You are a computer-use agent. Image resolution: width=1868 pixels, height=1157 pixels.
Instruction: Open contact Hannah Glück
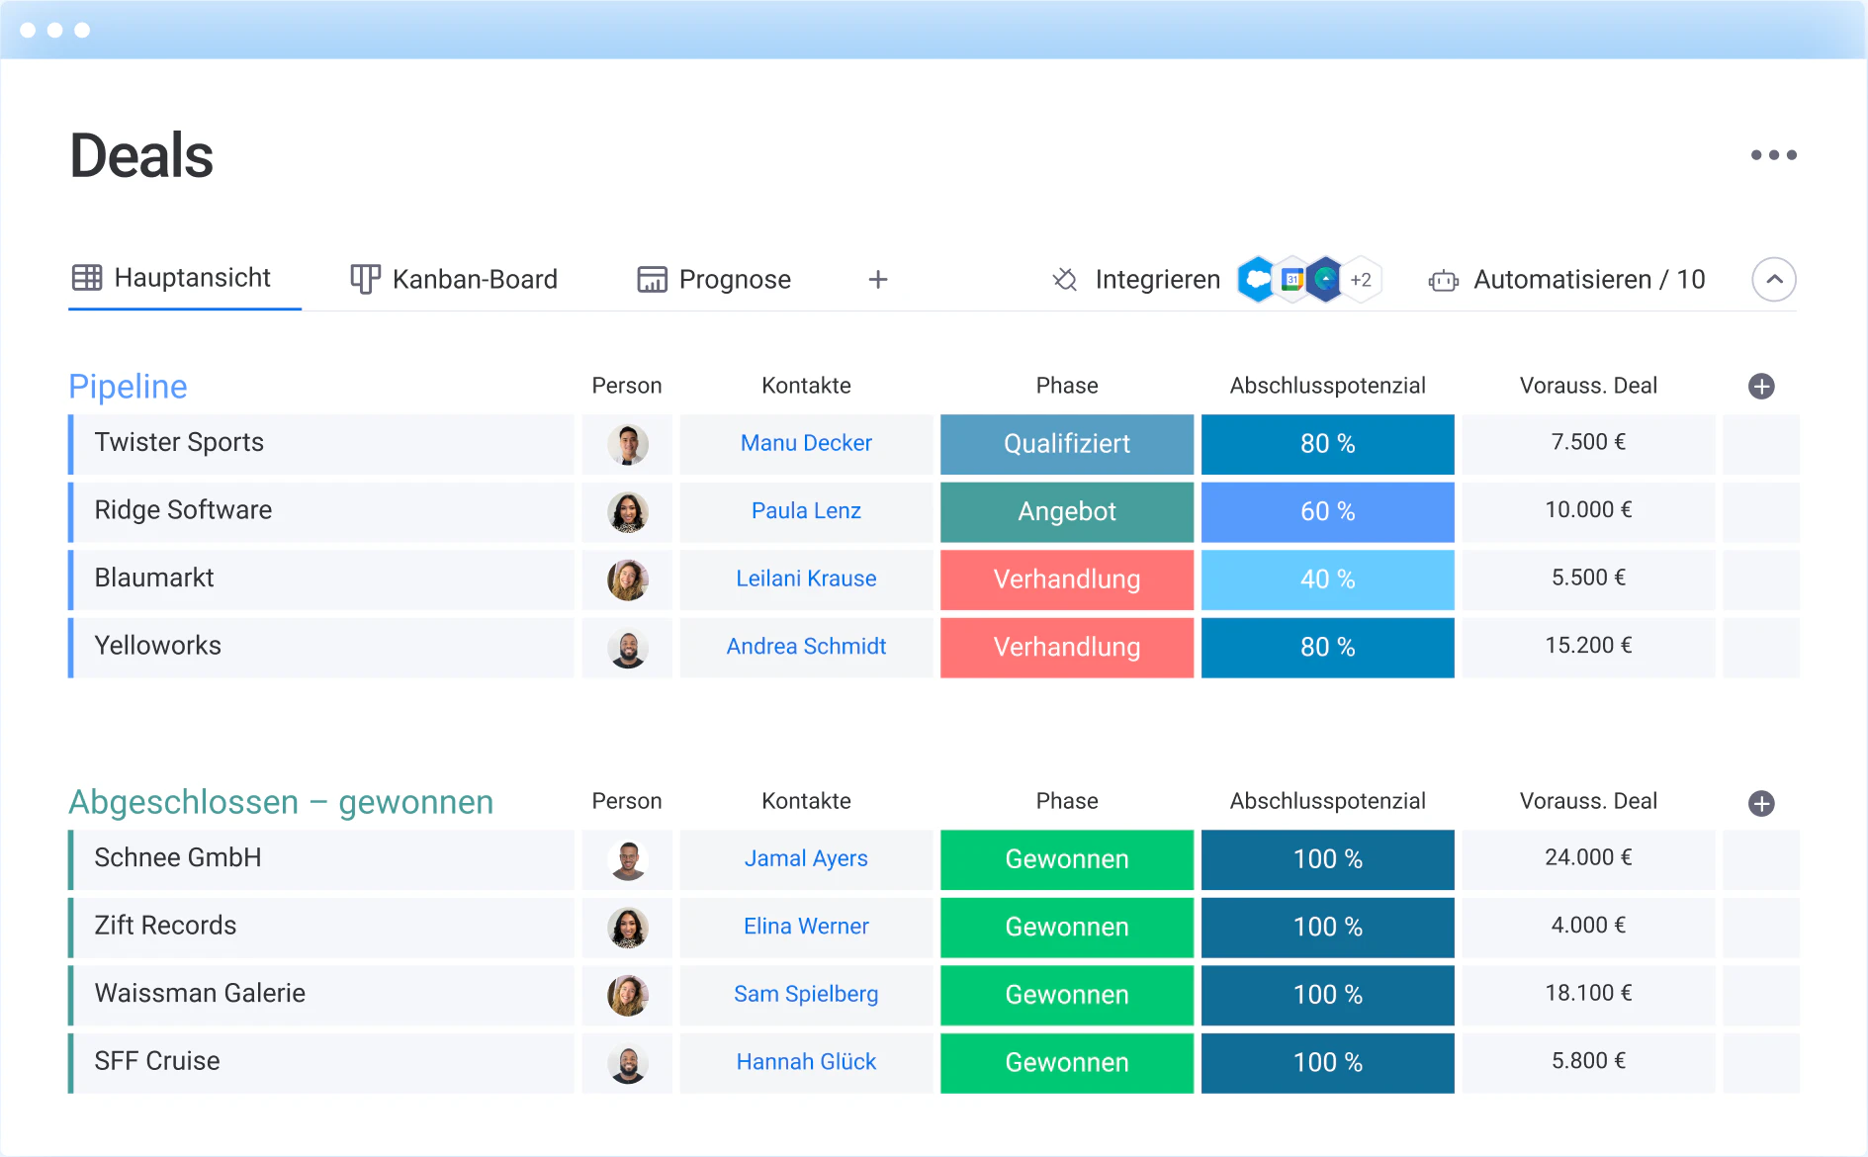click(806, 1062)
